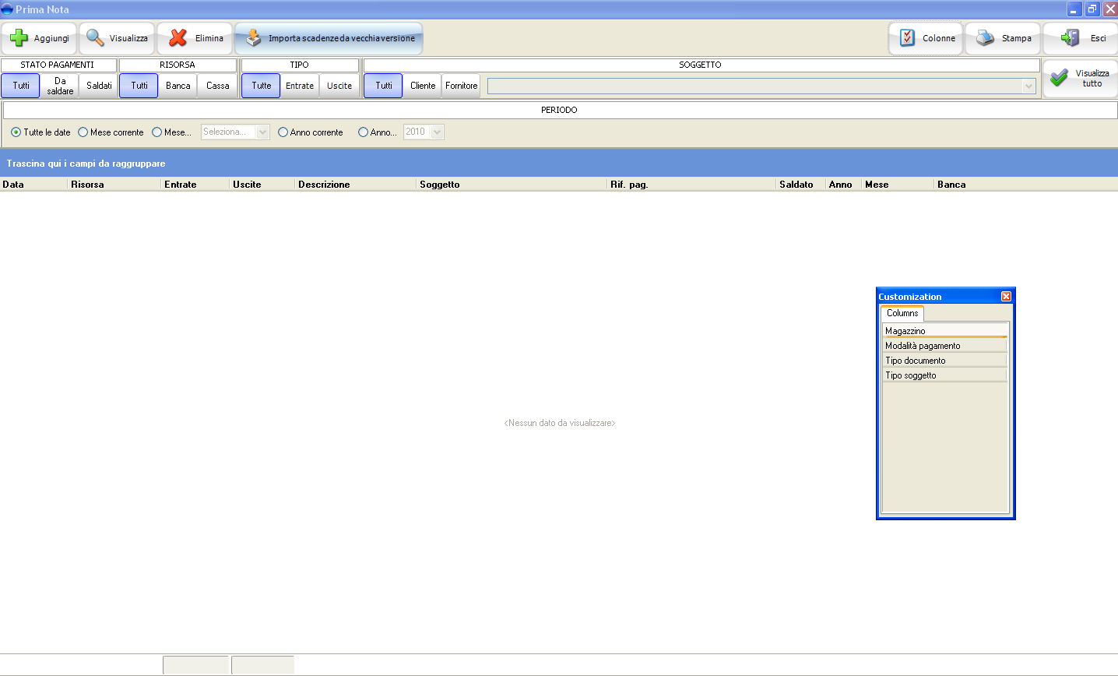The image size is (1118, 676).
Task: Sort by the Risorsa column header
Action: coord(114,185)
